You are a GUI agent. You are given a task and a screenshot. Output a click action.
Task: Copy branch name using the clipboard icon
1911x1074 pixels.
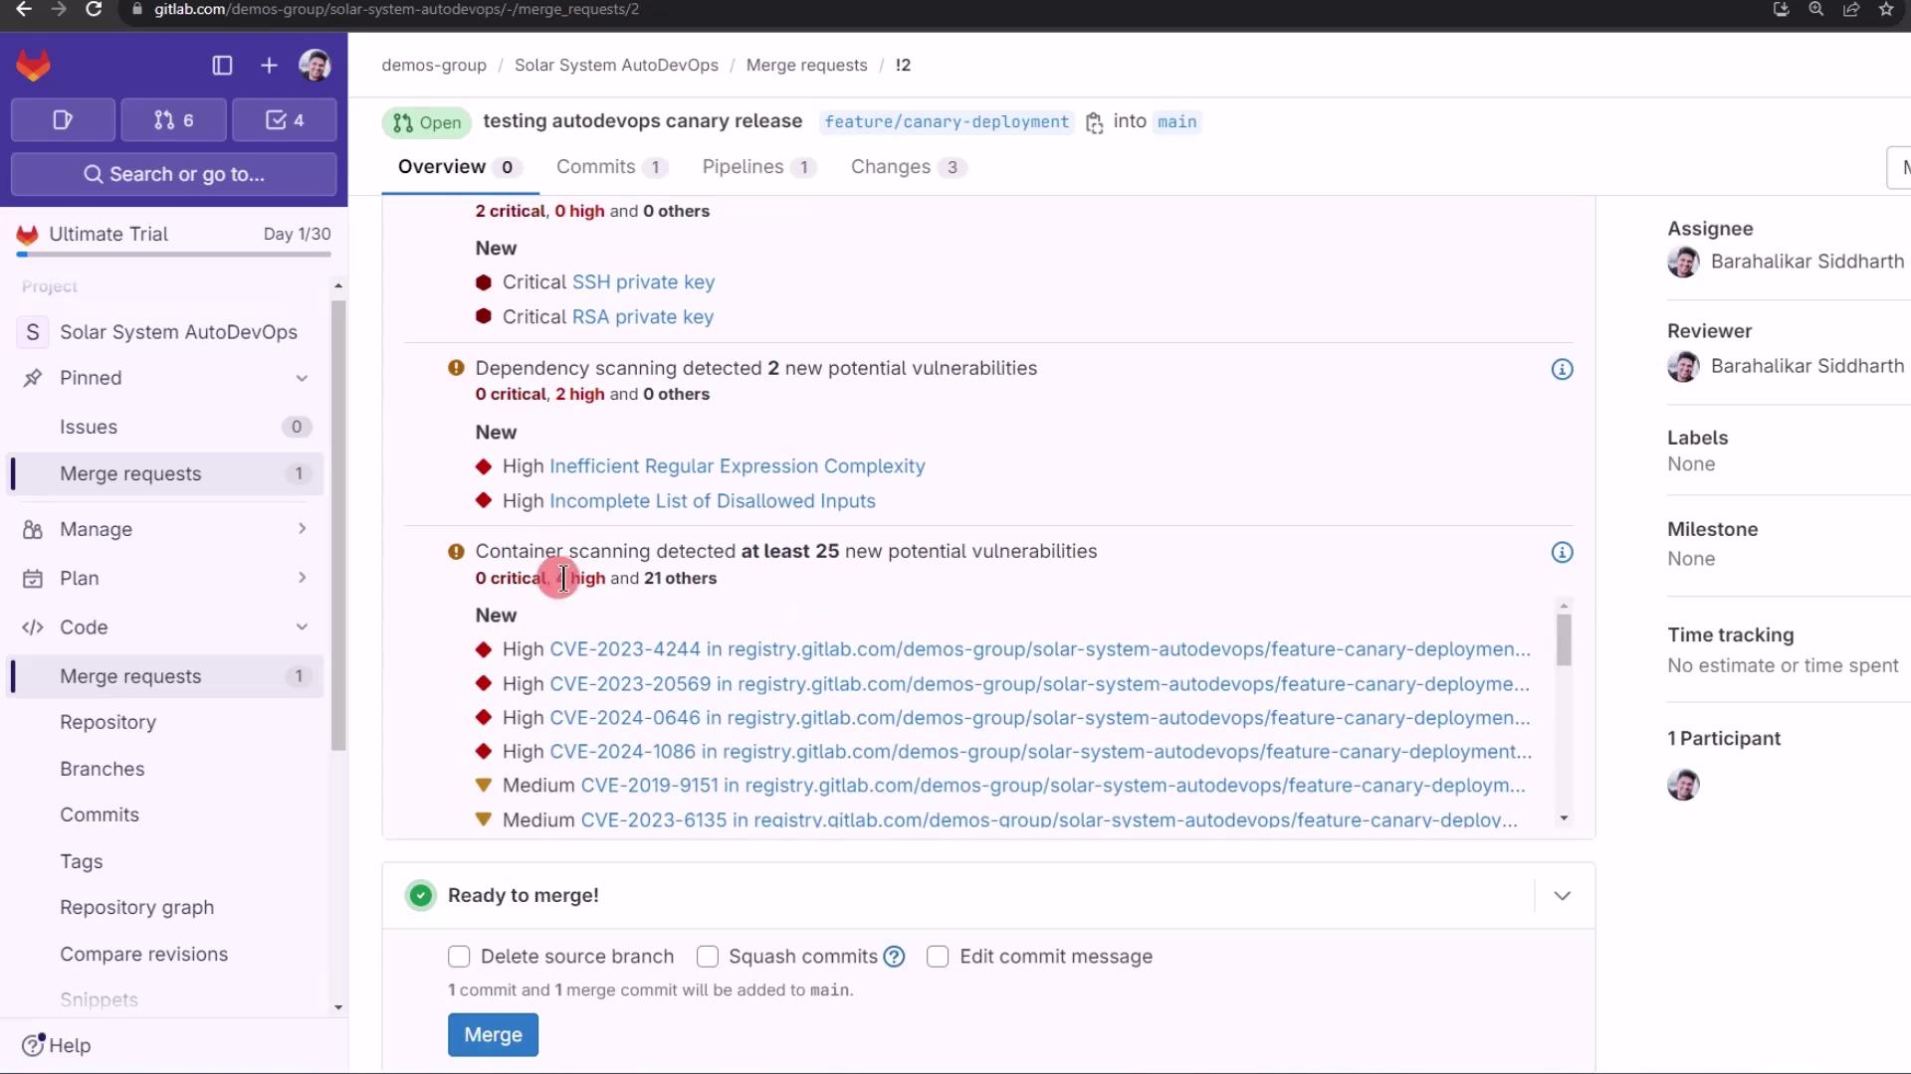click(x=1094, y=122)
